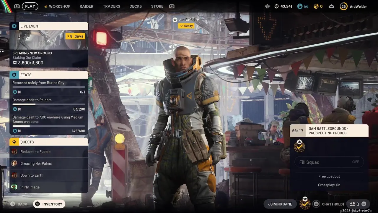The image size is (378, 213).
Task: Click the robot icon beside coin balance
Action: [267, 6]
